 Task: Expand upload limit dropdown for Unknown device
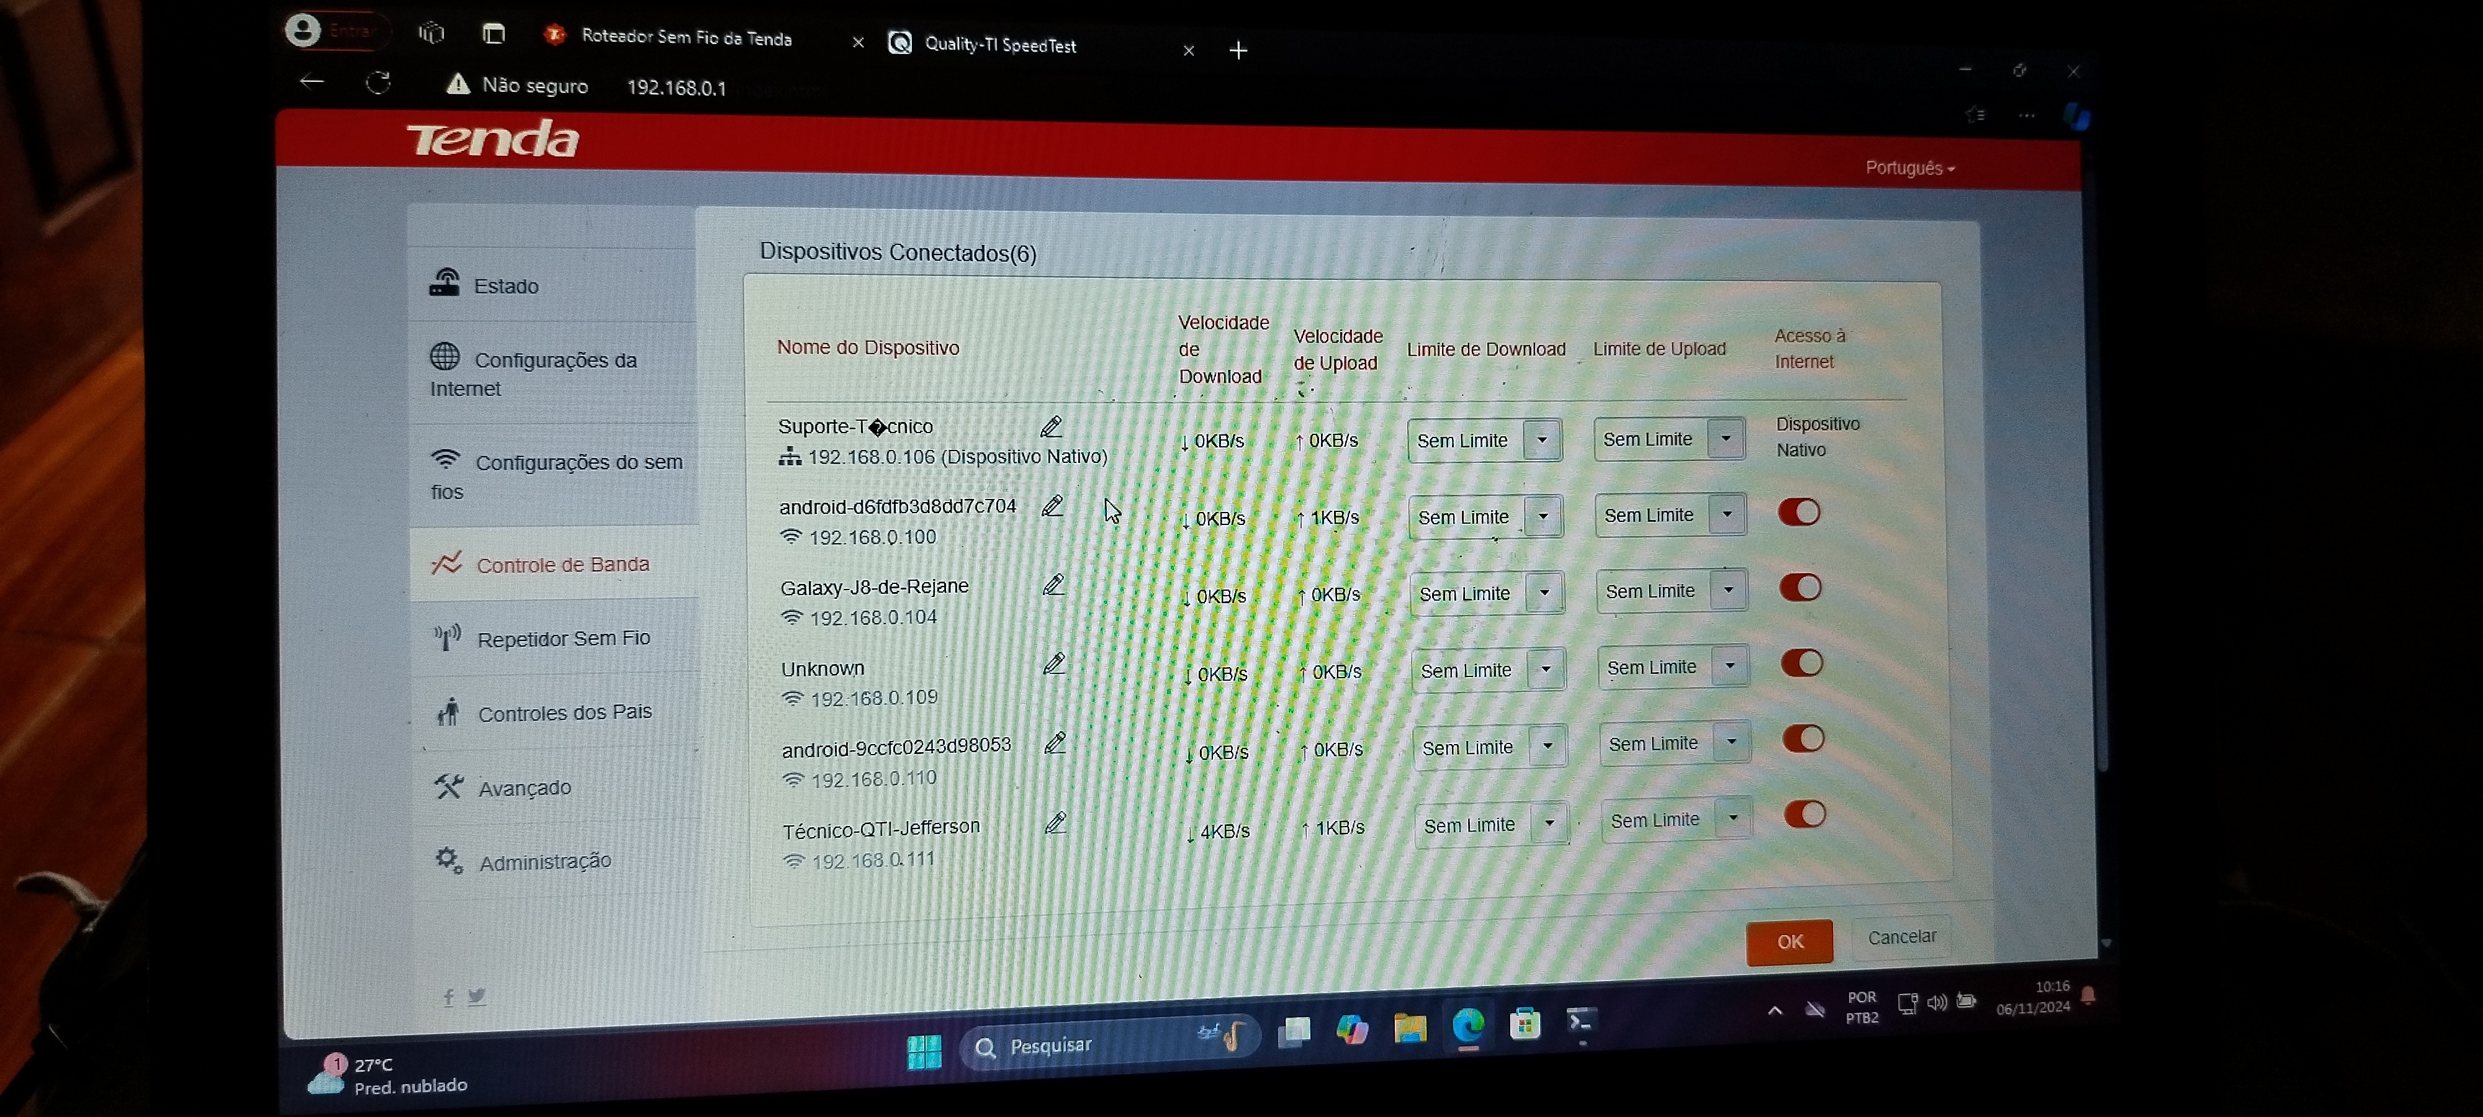1729,666
